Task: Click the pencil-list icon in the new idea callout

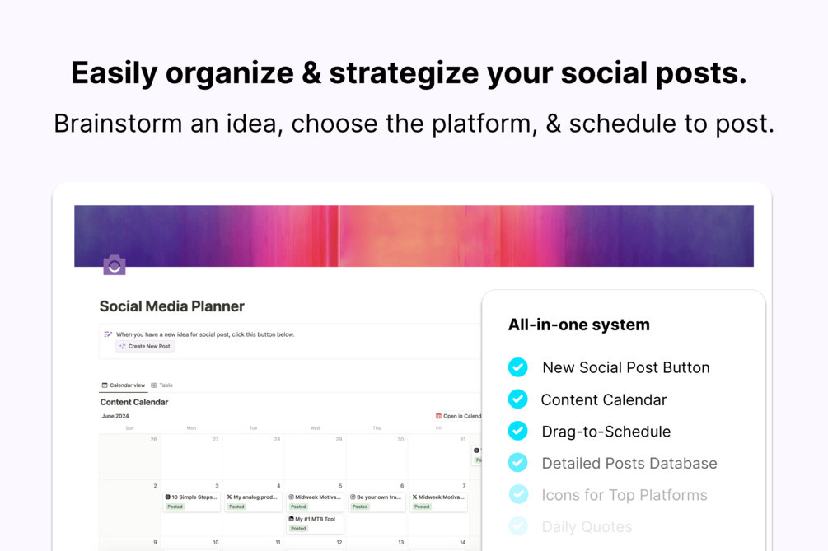Action: click(108, 334)
